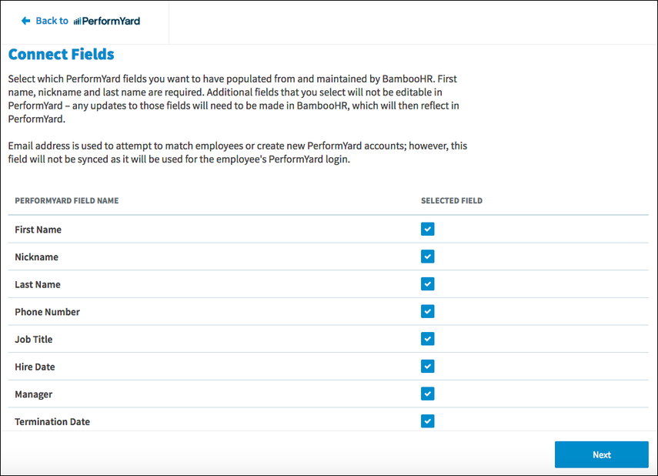Toggle the Termination Date checkbox

[x=428, y=421]
